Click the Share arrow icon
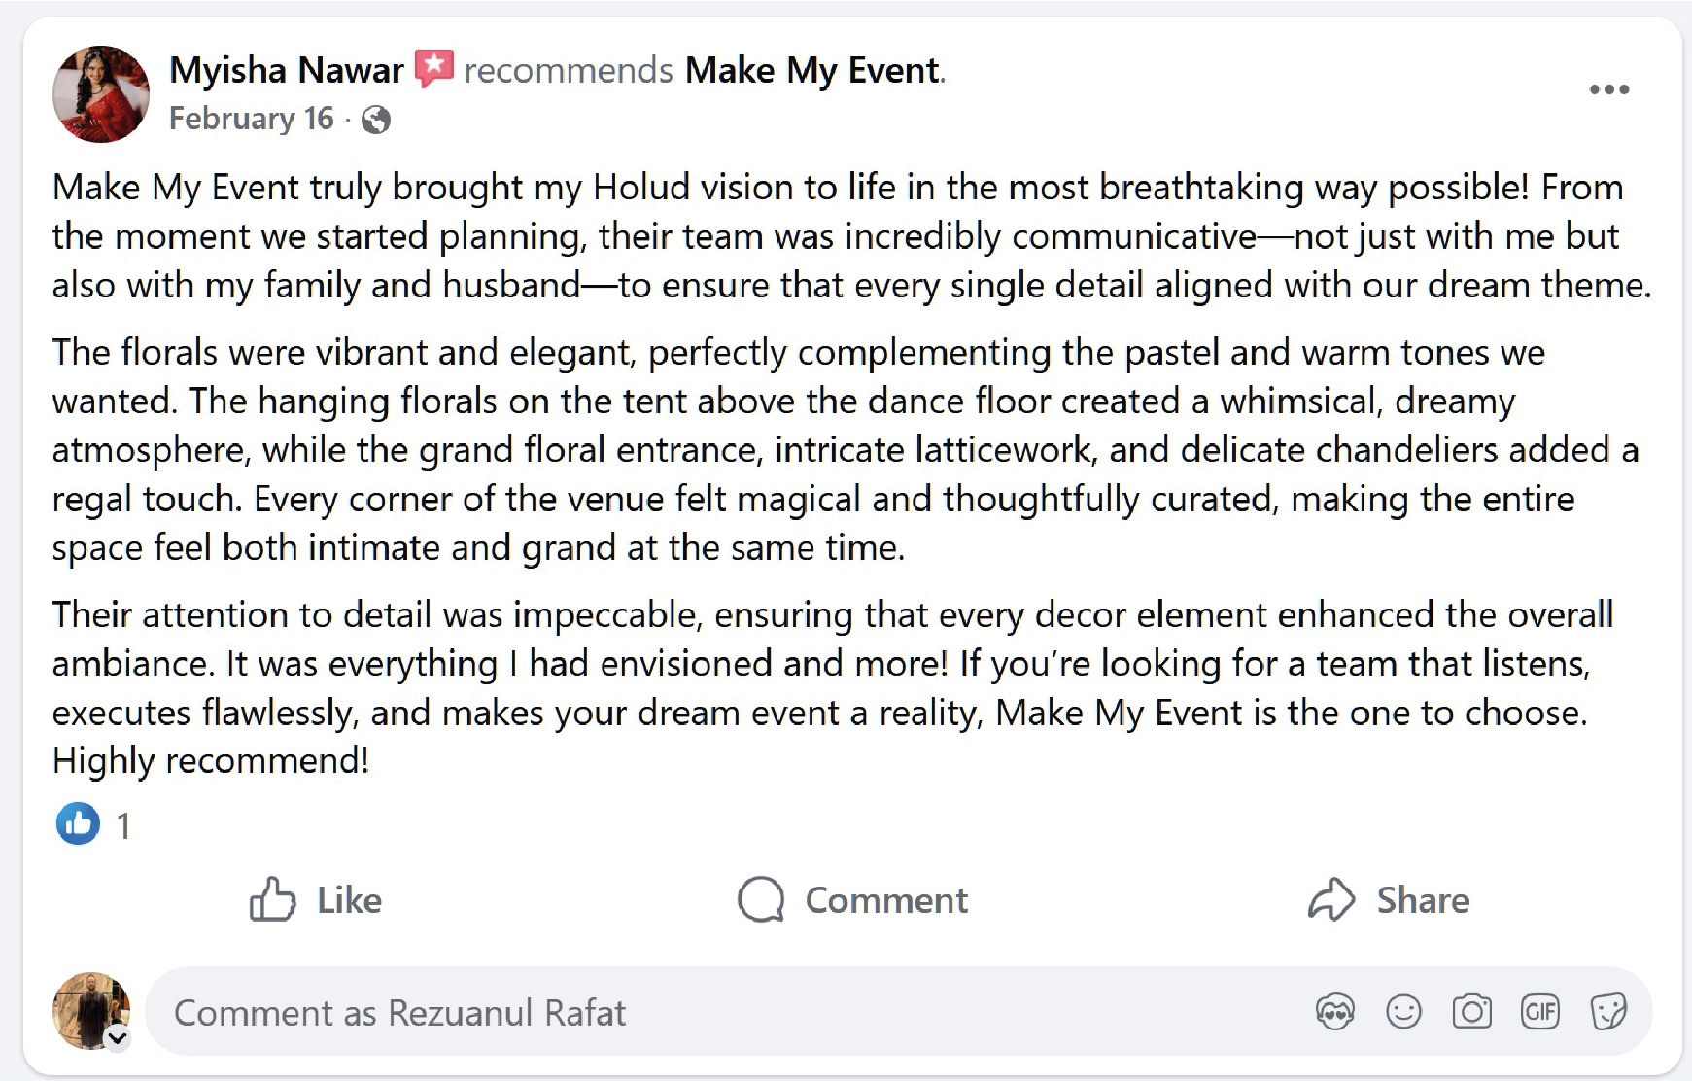 1333,900
